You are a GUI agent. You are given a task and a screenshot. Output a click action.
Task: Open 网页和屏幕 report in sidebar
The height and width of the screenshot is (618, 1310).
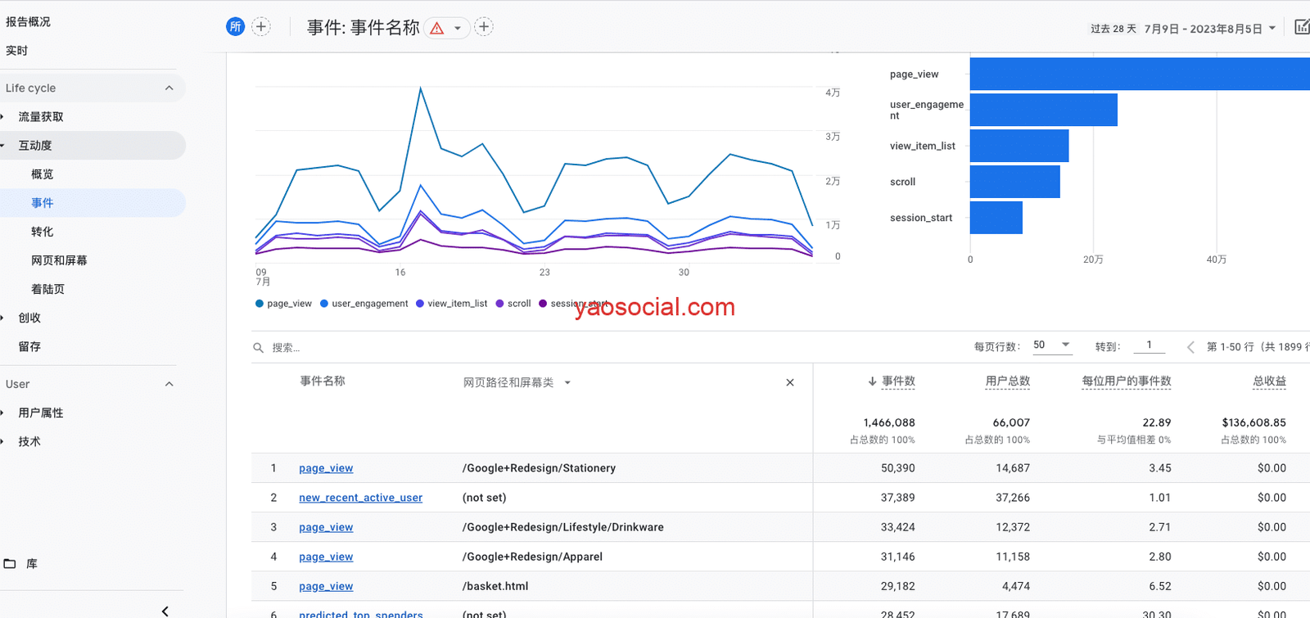pyautogui.click(x=59, y=260)
